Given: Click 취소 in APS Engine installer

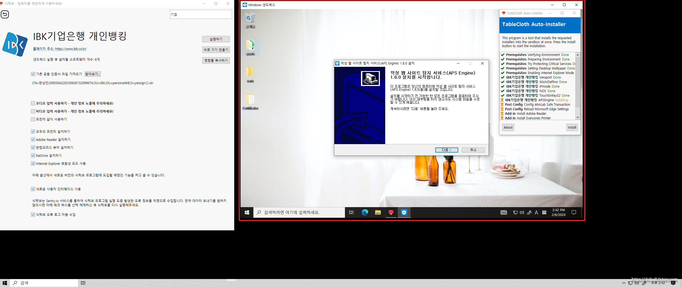Looking at the screenshot, I should click(x=473, y=150).
